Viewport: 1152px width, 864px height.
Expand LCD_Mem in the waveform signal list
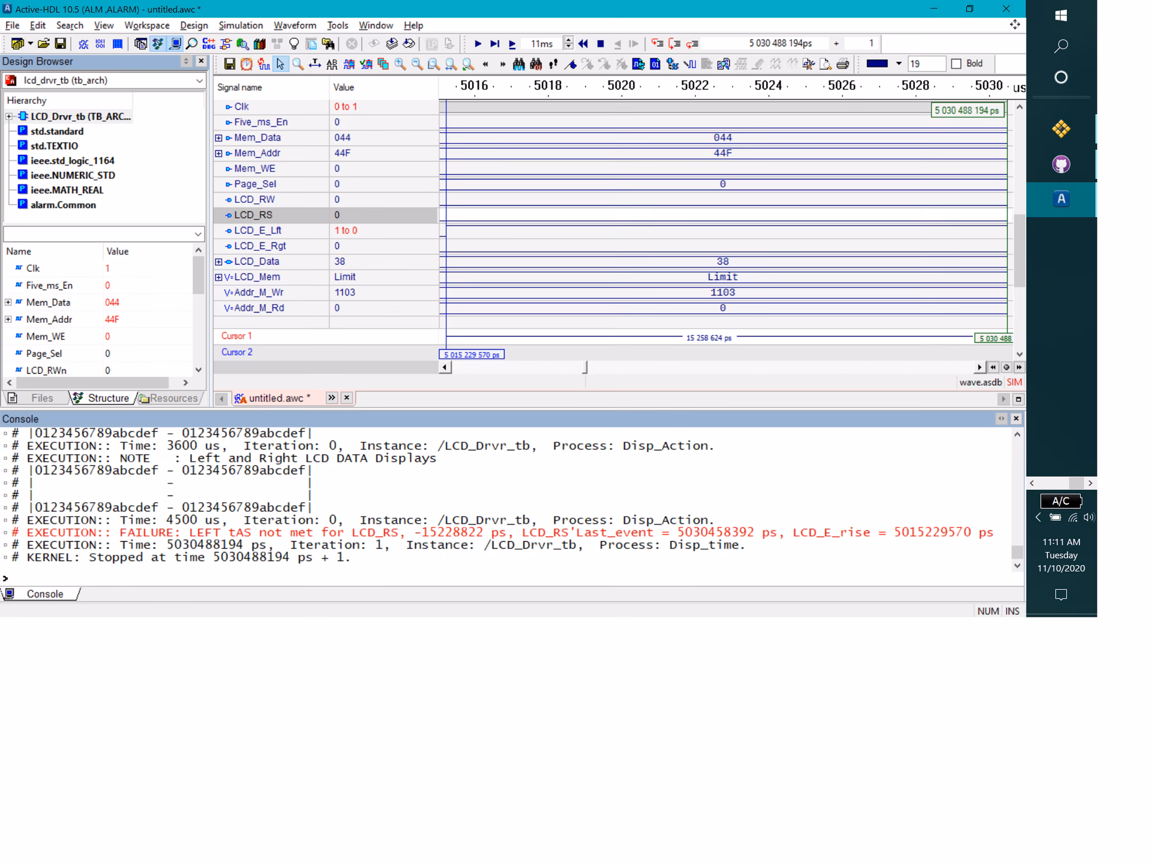tap(218, 277)
